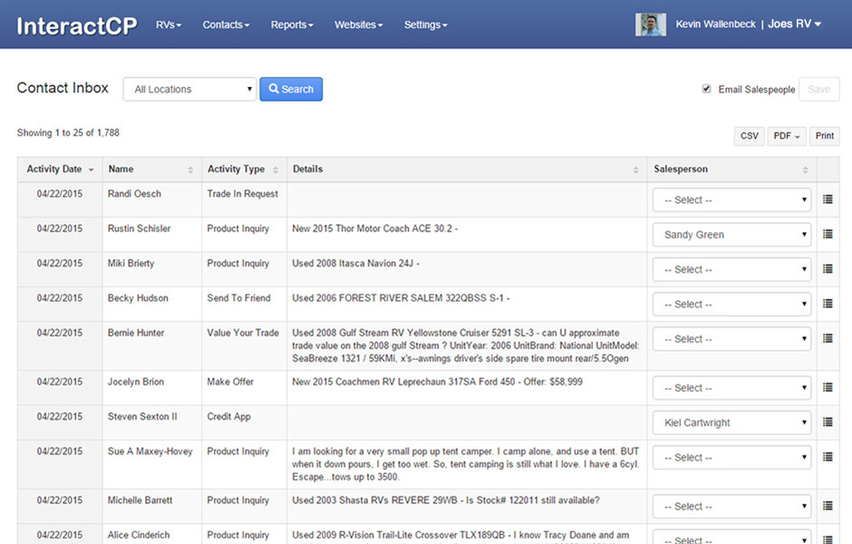Click the name Randi Oesch

point(134,193)
